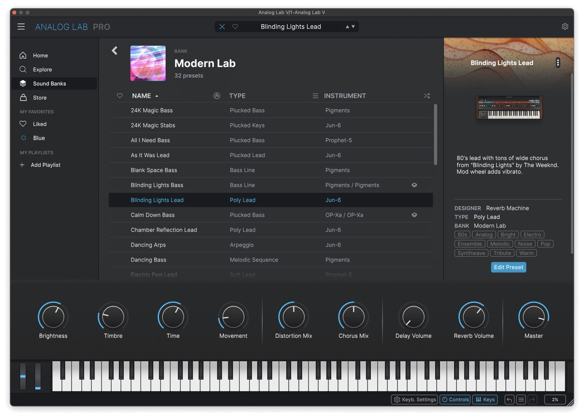
Task: Click the Modern Lab bank artwork
Action: click(x=148, y=63)
